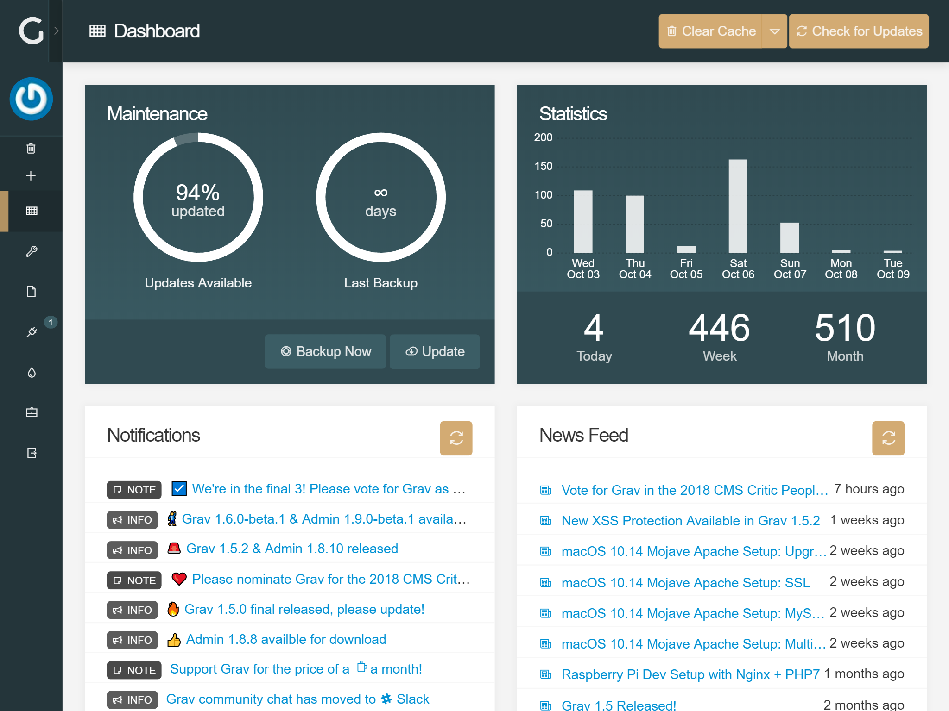The width and height of the screenshot is (949, 711).
Task: Open the Grav 1.5.2 & Admin 1.8.10 notification
Action: tap(292, 549)
